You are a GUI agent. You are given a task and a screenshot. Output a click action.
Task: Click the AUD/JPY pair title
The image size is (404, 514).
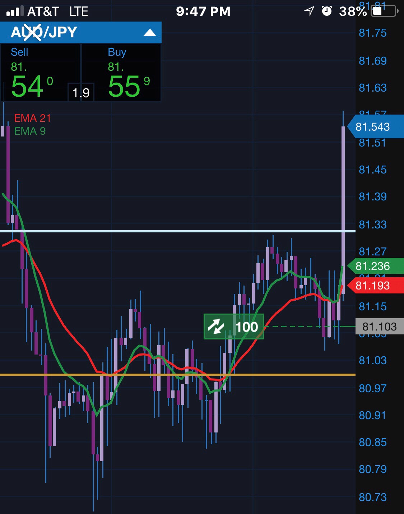coord(44,32)
